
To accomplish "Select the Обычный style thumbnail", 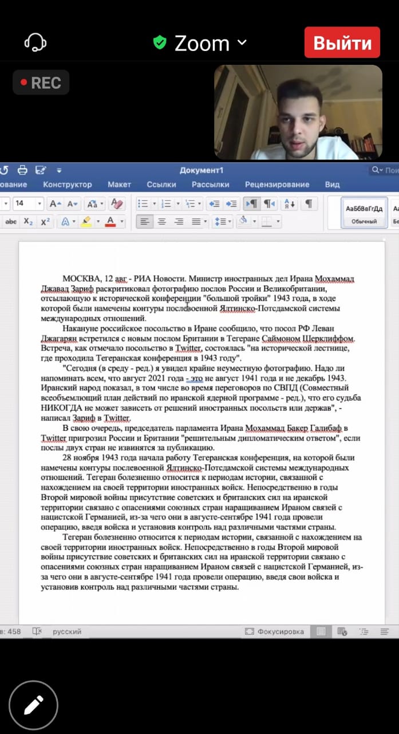I will [364, 212].
